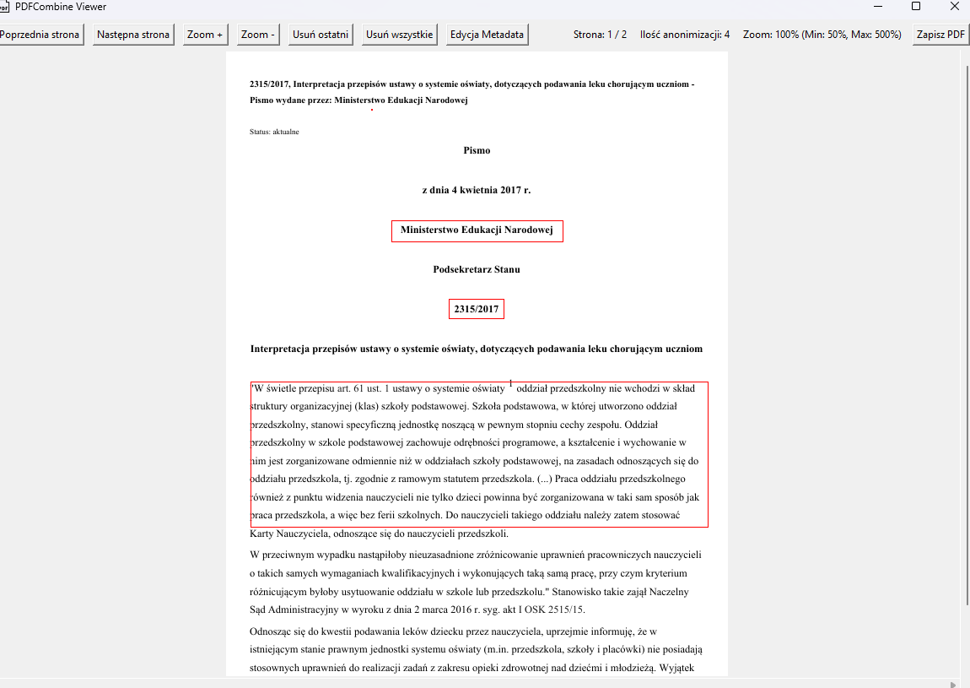Screen dimensions: 970x688
Task: Click the red-boxed 2315/2017 reference number
Action: pyautogui.click(x=477, y=310)
